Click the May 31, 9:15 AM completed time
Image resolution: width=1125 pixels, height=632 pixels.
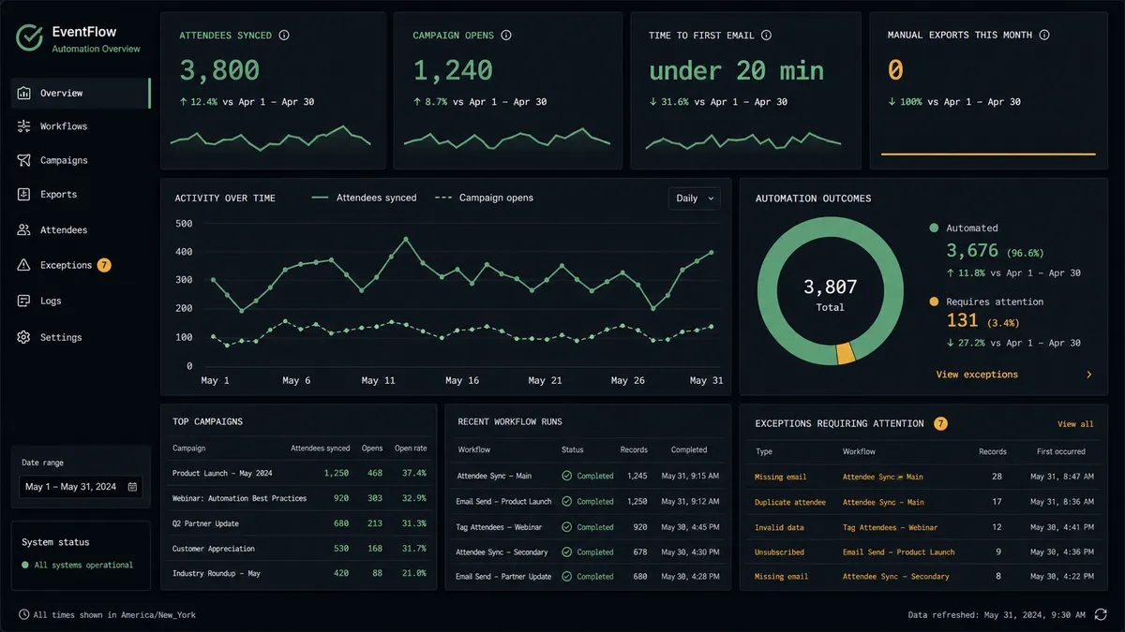689,476
